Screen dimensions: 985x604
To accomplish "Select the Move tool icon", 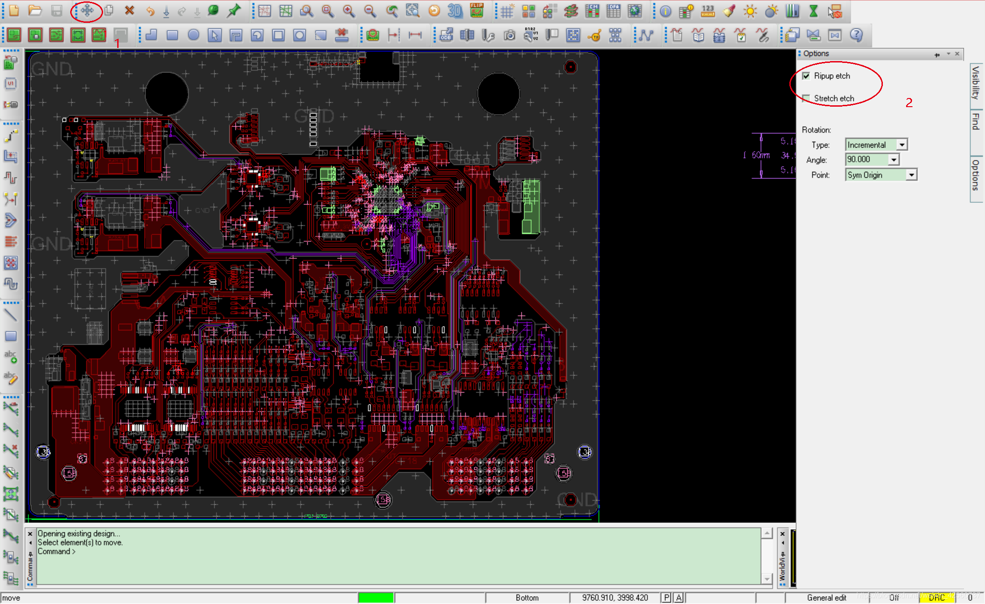I will click(x=87, y=11).
